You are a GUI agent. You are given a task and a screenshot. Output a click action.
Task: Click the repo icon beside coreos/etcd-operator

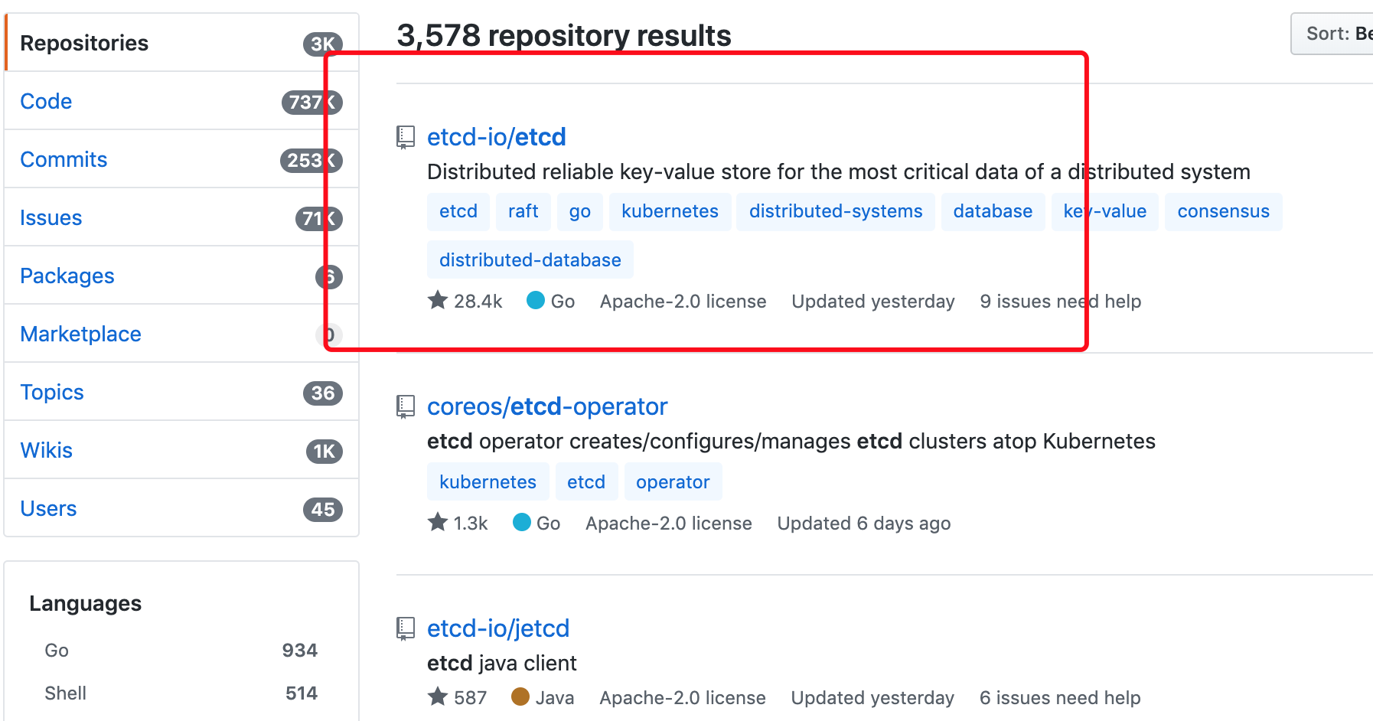(x=405, y=406)
